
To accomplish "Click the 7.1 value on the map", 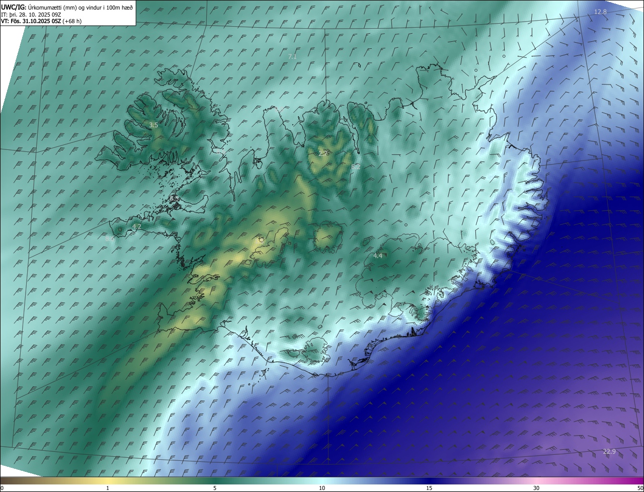I will [292, 57].
